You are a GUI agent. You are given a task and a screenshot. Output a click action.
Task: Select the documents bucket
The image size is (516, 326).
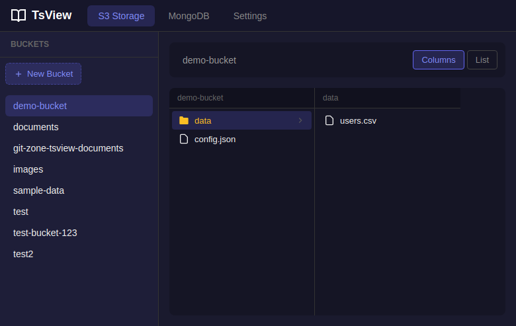coord(36,127)
